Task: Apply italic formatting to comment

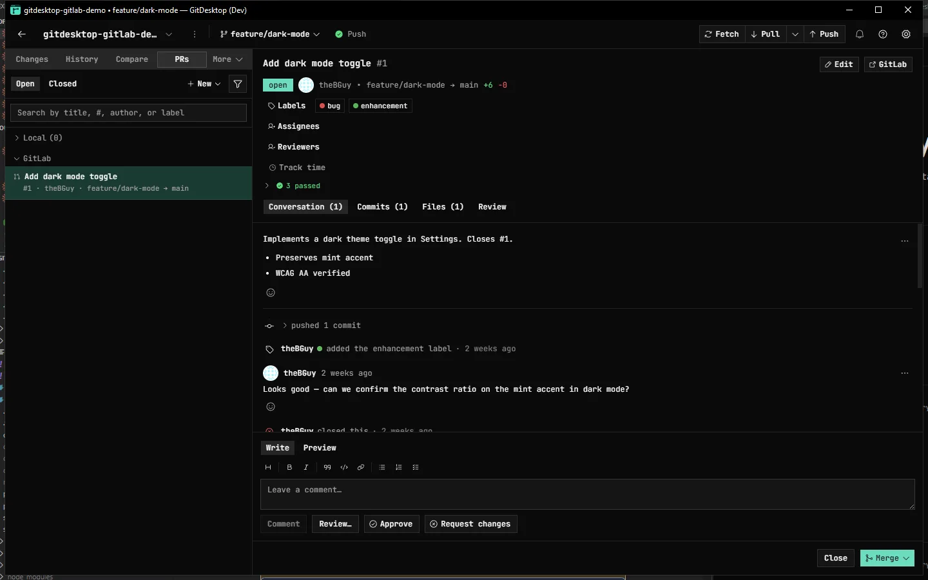Action: click(306, 467)
